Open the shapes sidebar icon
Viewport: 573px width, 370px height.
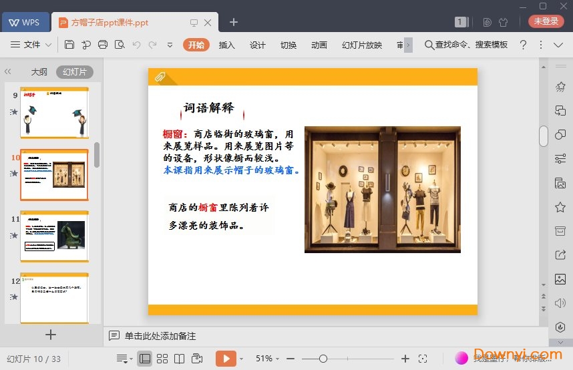point(560,134)
